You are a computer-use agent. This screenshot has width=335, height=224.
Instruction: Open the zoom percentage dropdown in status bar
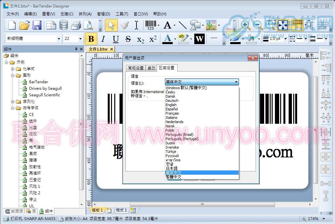[x=324, y=219]
